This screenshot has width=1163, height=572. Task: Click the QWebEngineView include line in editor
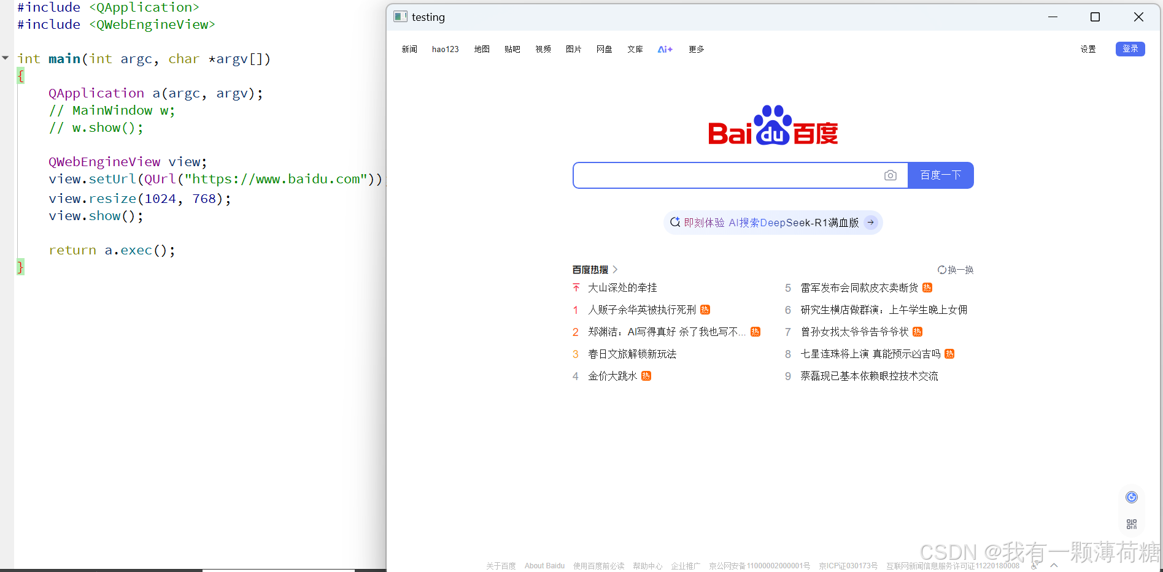click(x=116, y=25)
